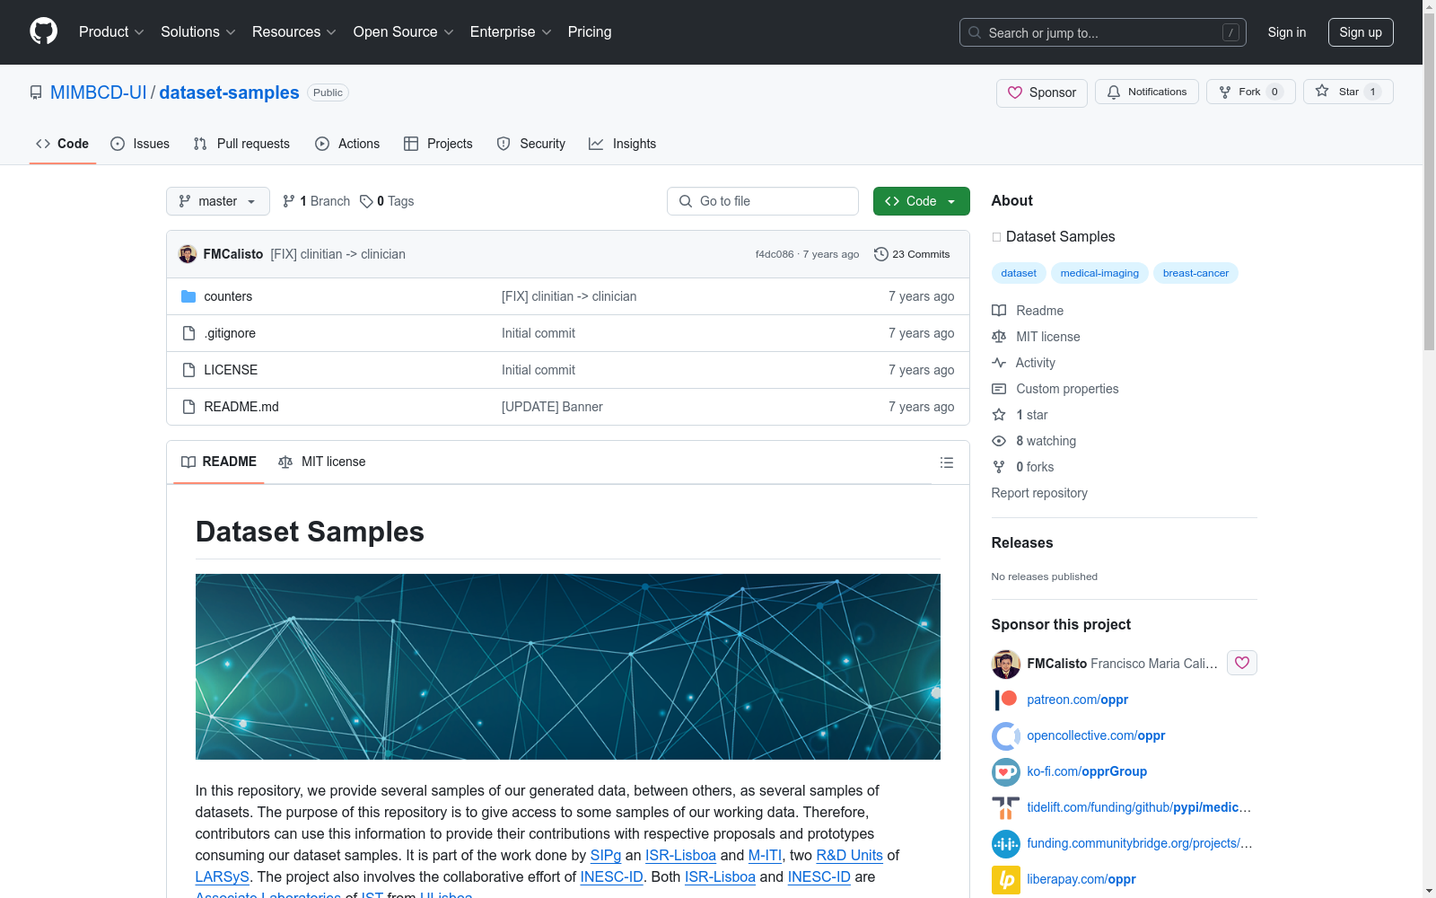The height and width of the screenshot is (898, 1436).
Task: Select the Code tab
Action: (63, 144)
